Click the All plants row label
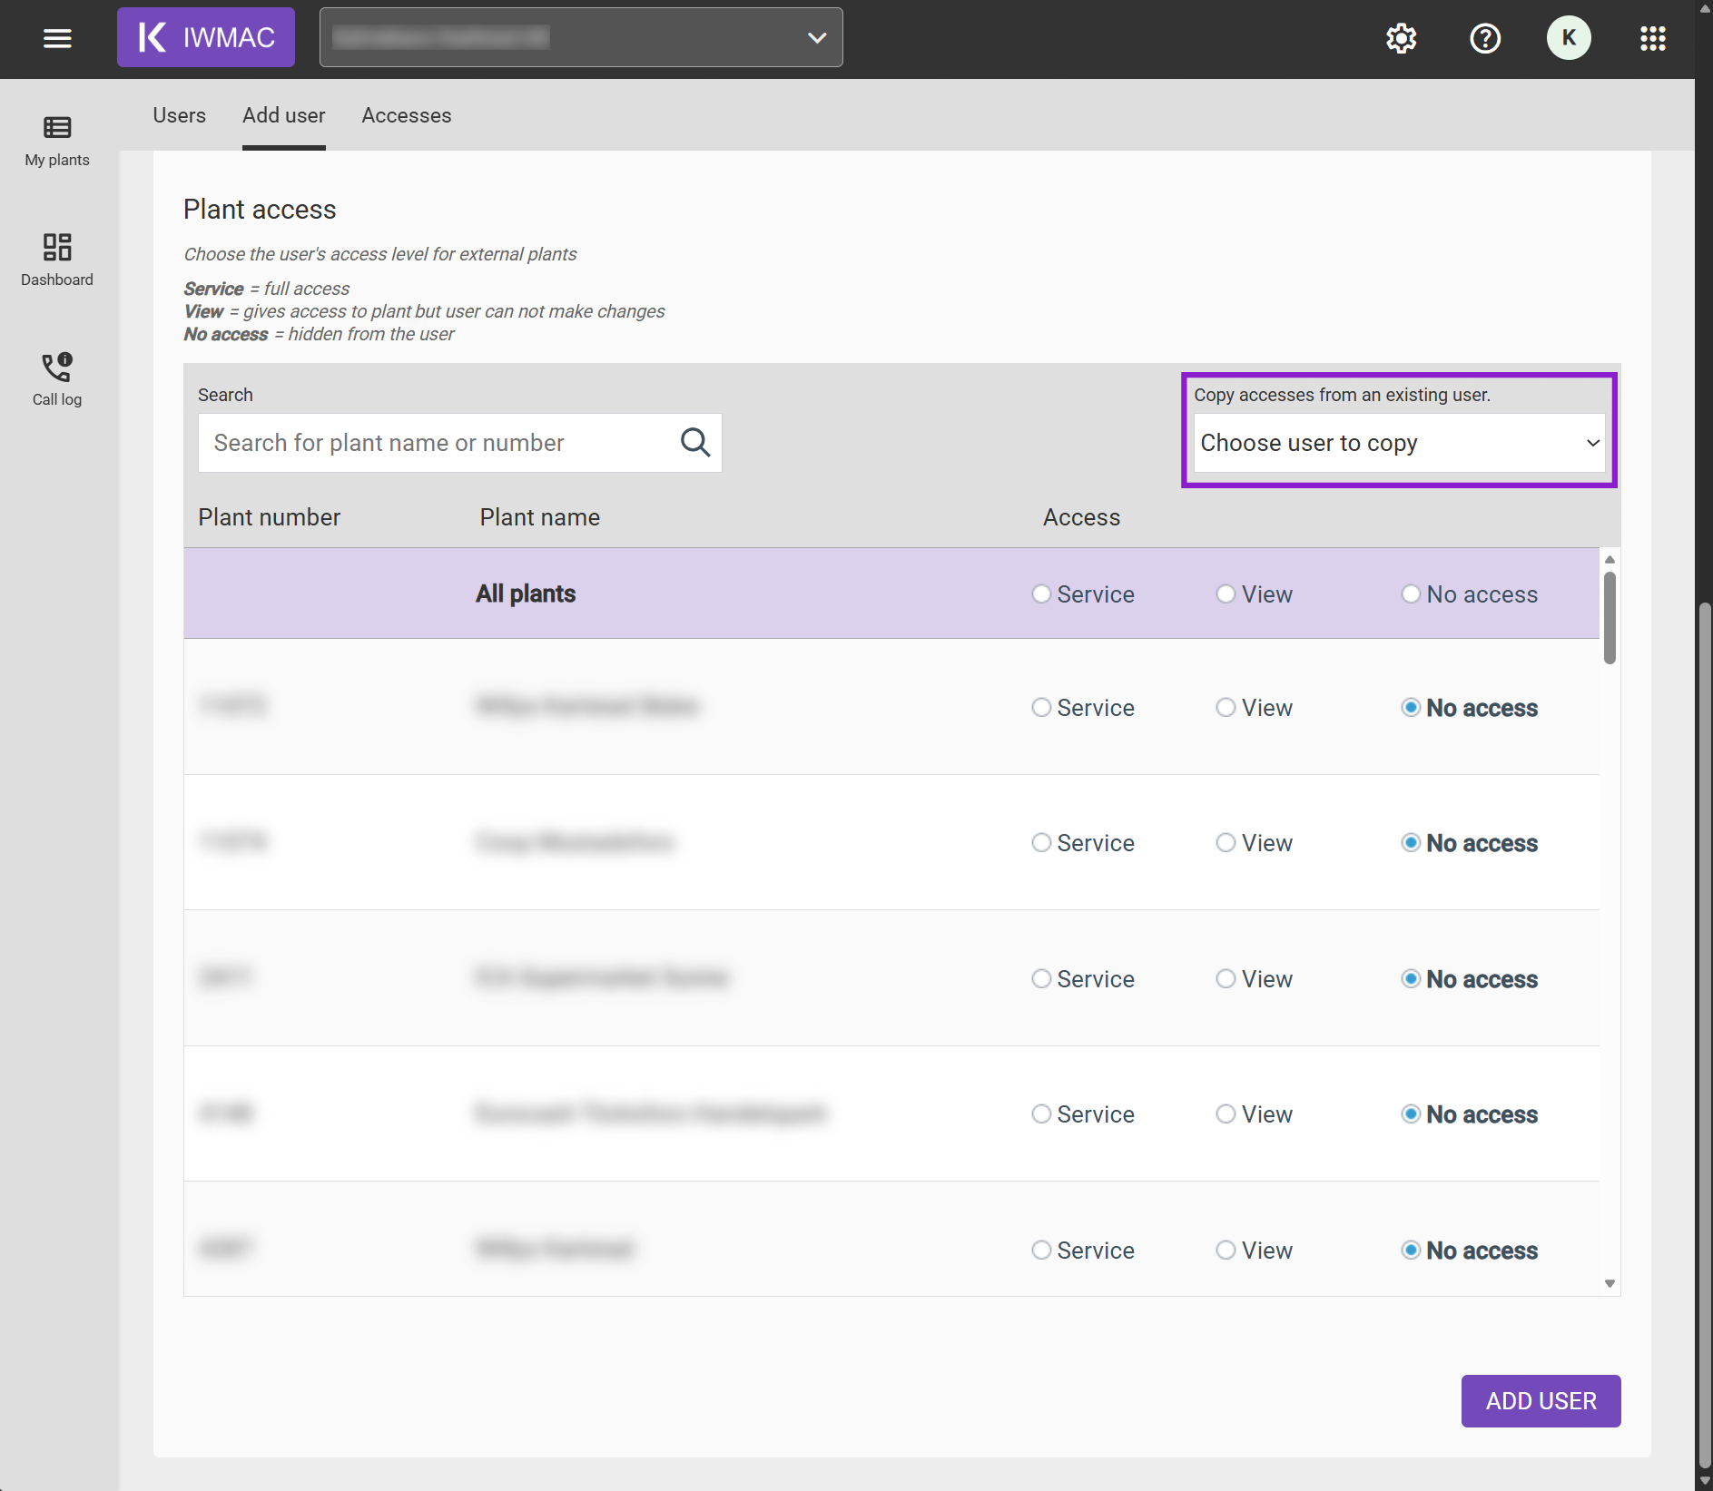 (x=526, y=593)
